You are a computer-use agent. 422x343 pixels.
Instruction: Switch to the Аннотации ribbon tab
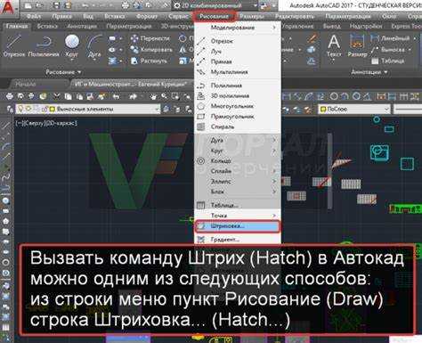click(82, 27)
